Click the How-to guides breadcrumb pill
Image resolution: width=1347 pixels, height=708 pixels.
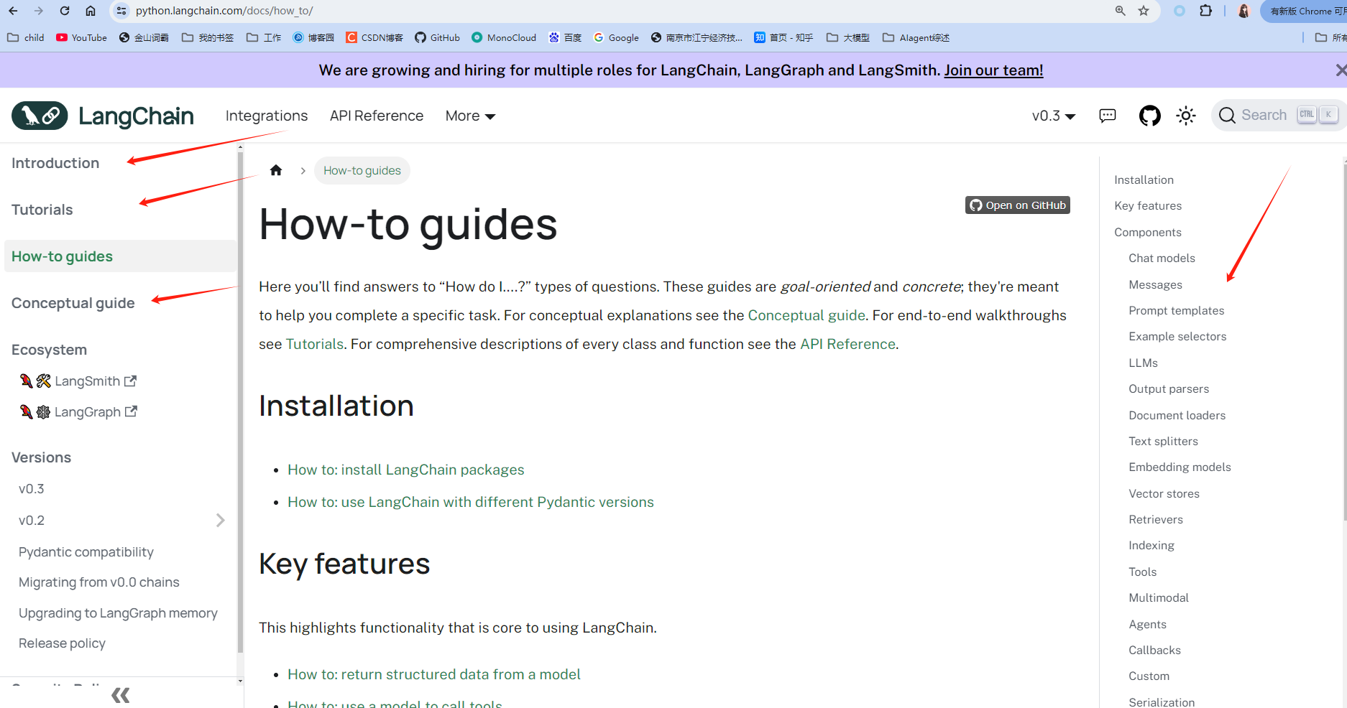point(362,170)
